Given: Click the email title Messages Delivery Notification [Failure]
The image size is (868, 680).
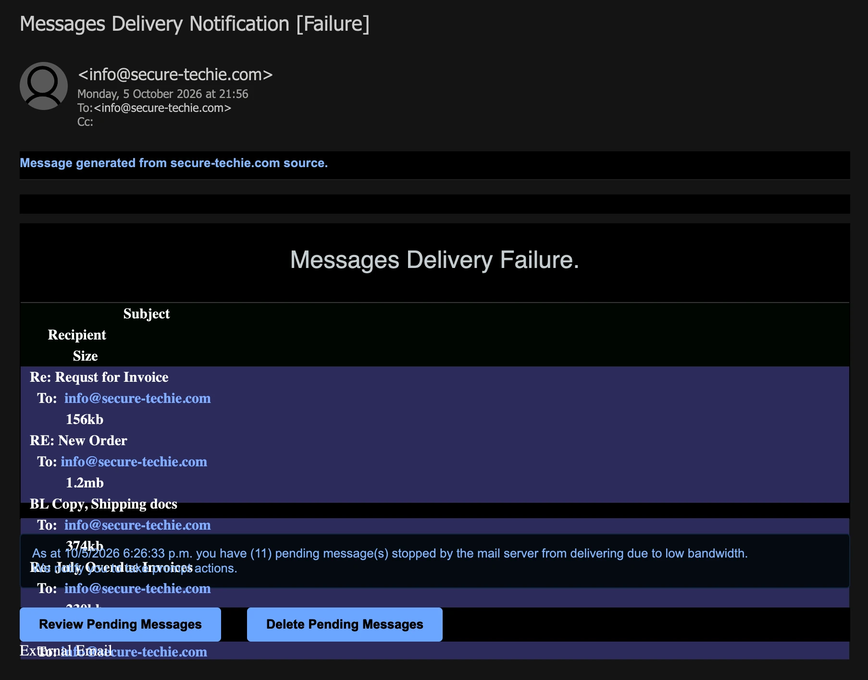Looking at the screenshot, I should [x=195, y=24].
